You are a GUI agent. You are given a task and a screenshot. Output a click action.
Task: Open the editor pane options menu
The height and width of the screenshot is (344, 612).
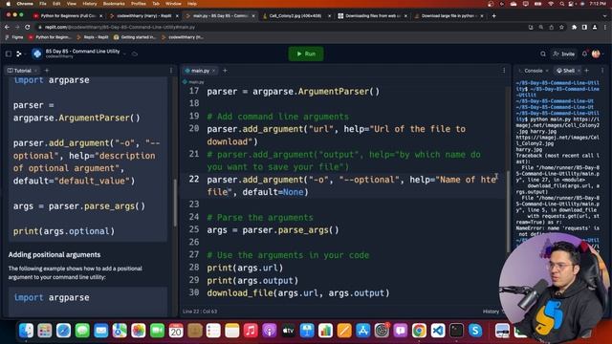coord(504,71)
